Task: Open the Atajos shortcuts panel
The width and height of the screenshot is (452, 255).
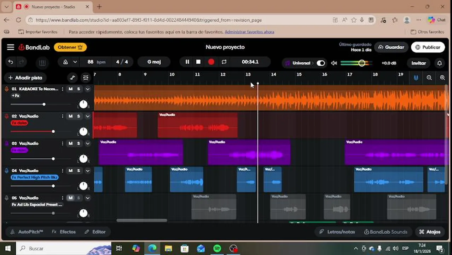Action: [x=430, y=232]
